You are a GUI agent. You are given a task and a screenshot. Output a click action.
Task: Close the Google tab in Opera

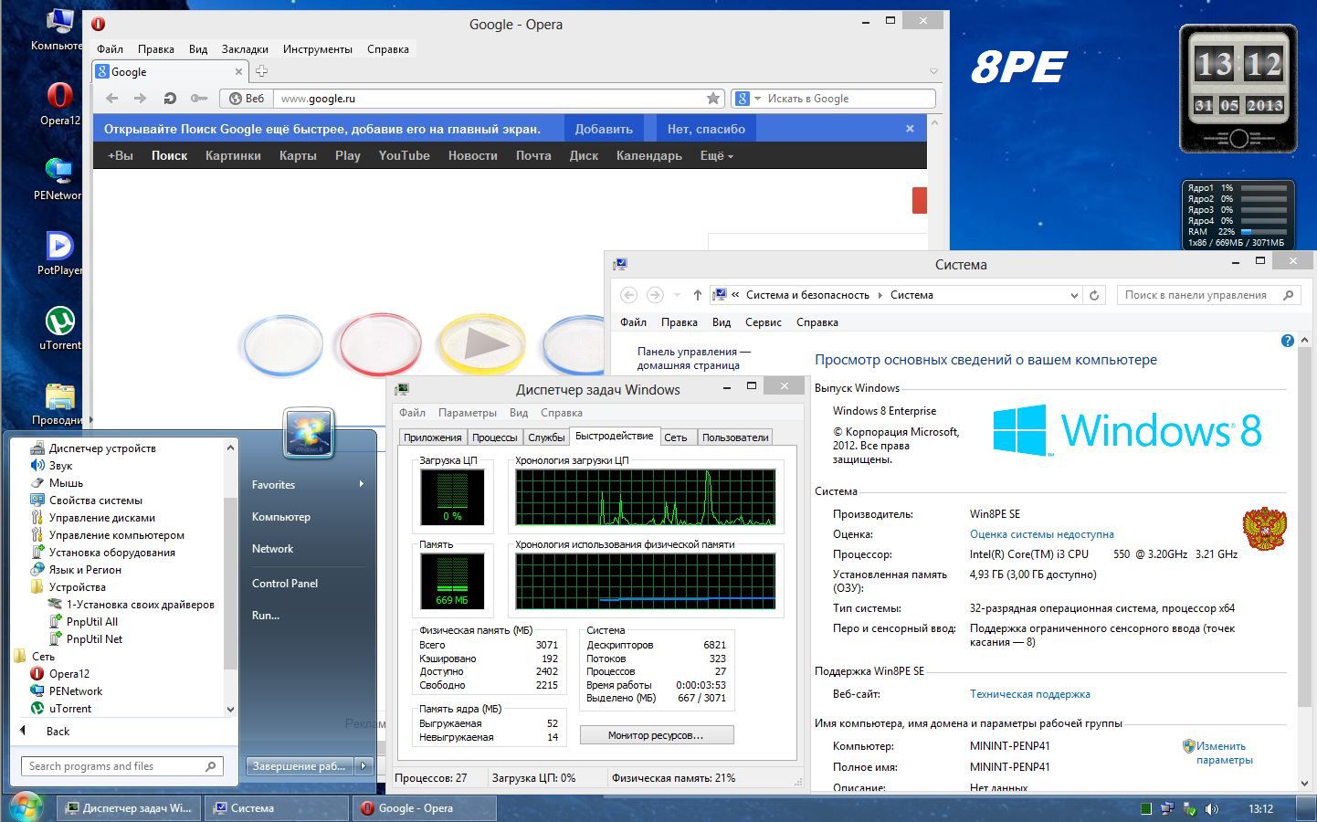coord(238,71)
